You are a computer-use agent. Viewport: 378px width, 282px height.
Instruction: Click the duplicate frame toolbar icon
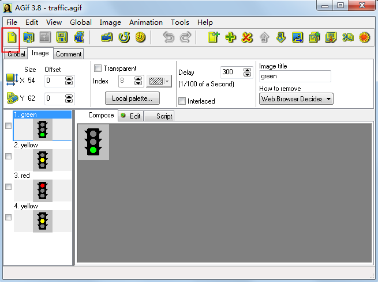(314, 37)
